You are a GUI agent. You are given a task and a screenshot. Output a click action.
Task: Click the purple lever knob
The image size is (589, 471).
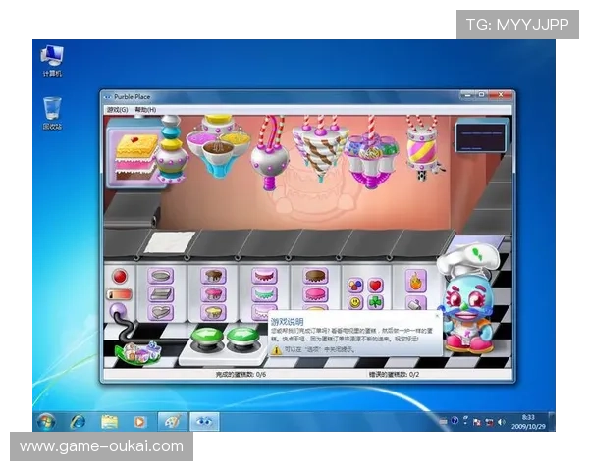[120, 312]
